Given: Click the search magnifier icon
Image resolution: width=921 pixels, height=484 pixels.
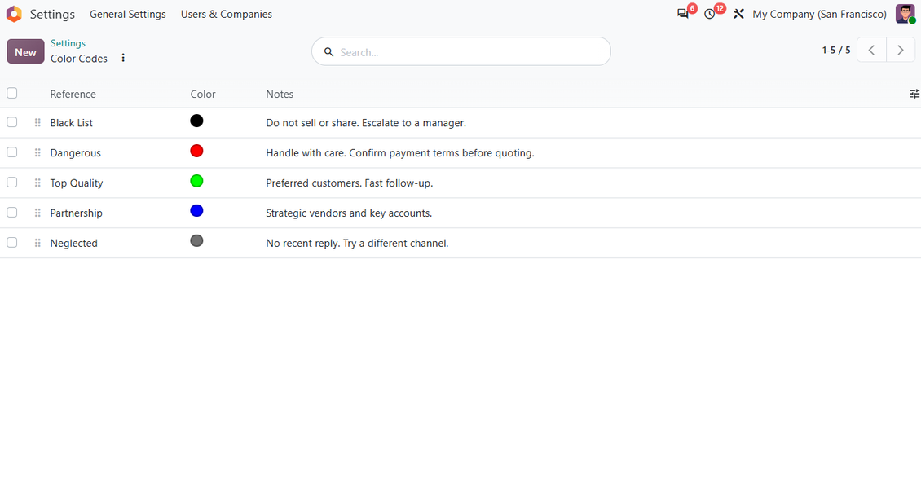Looking at the screenshot, I should [x=329, y=52].
